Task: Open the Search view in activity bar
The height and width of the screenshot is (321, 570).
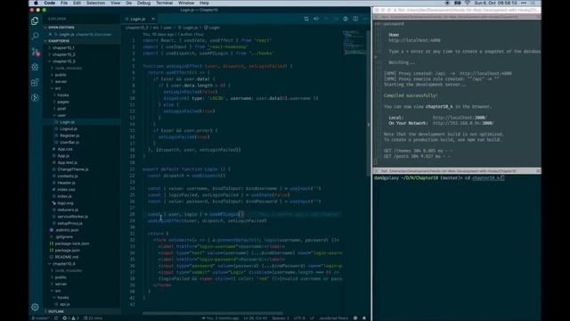Action: coord(35,36)
